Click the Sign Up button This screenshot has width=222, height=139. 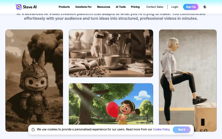tap(191, 7)
